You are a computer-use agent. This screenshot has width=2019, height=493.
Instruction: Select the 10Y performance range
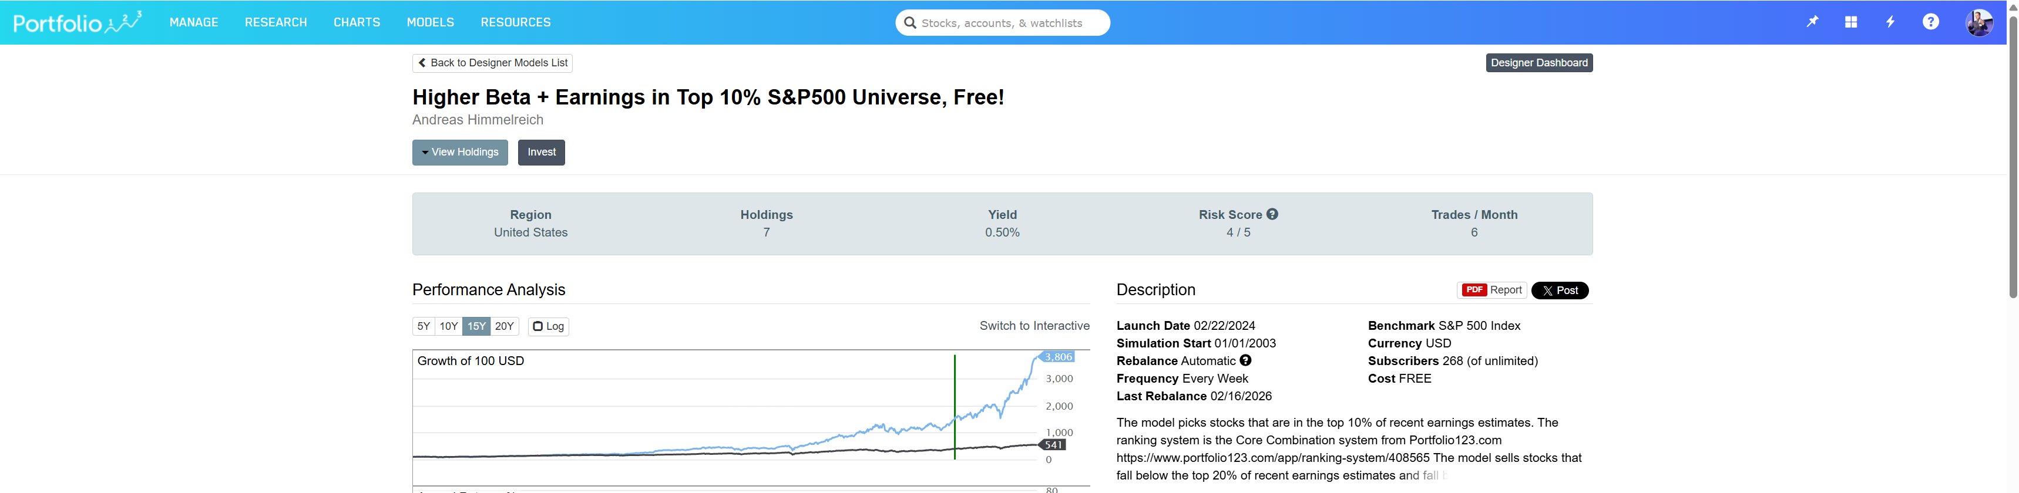pos(448,326)
